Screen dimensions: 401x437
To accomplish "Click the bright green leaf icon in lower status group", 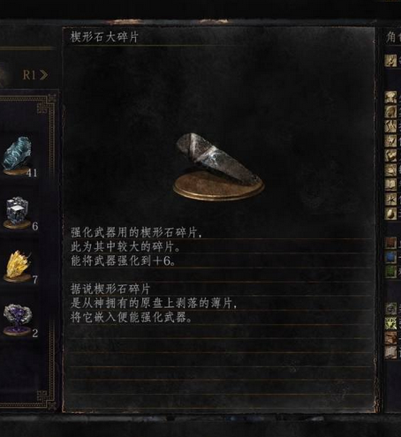I will (390, 323).
